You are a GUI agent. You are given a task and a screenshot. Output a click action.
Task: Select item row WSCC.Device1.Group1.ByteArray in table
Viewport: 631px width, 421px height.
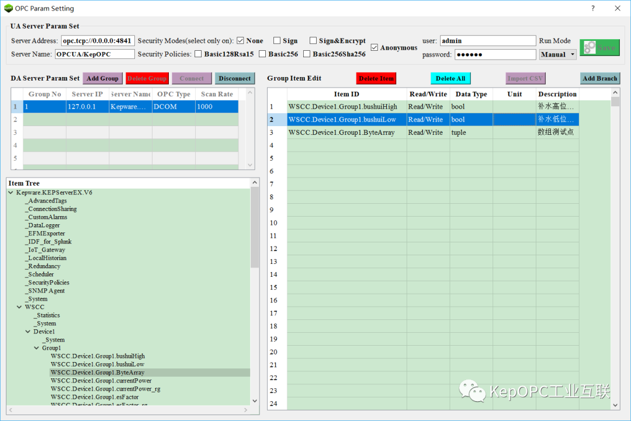[x=433, y=133]
